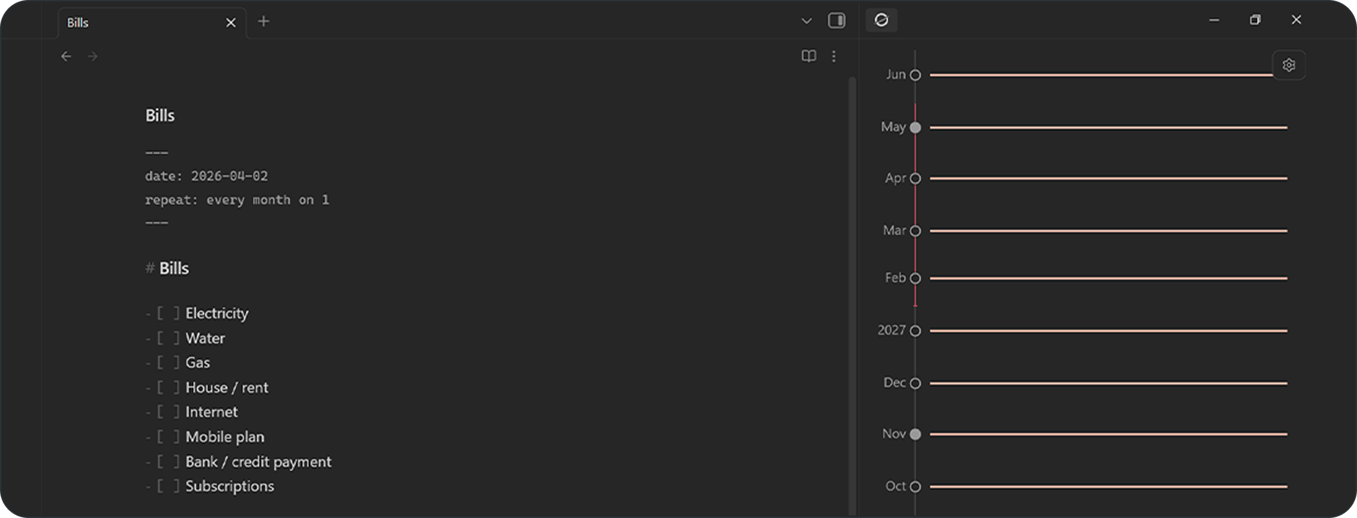Click the back navigation arrow
1357x518 pixels.
pos(66,57)
